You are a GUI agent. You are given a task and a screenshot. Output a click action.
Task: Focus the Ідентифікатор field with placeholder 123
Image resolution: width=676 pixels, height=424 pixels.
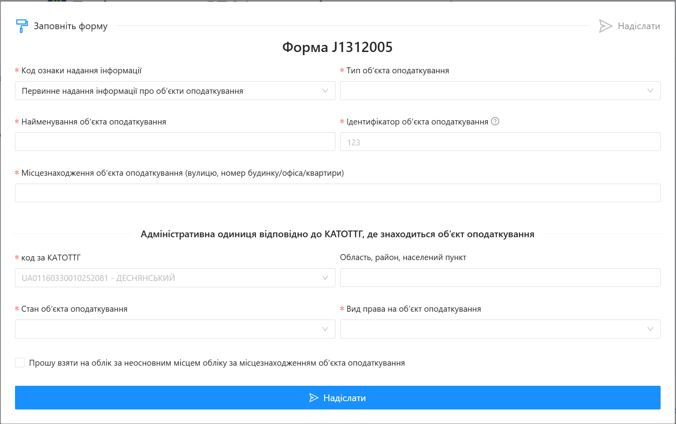click(x=500, y=142)
